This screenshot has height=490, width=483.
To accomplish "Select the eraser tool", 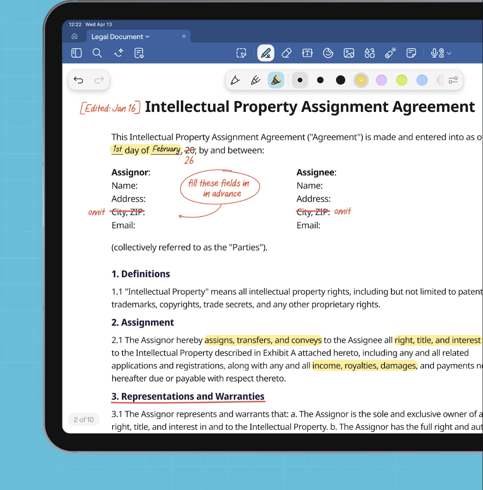I will click(x=286, y=53).
